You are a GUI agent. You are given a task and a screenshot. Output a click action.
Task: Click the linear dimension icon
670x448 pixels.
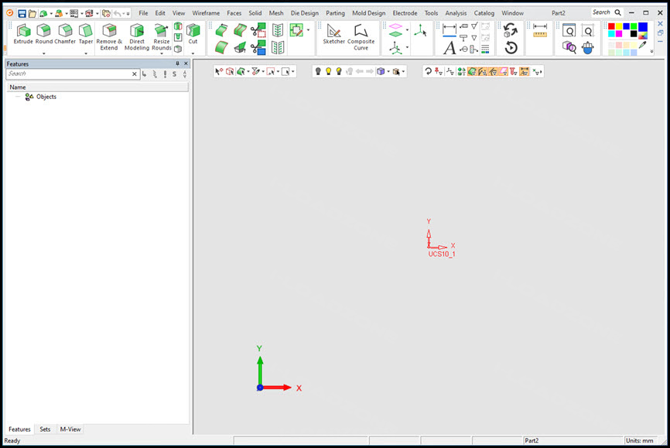coord(449,30)
